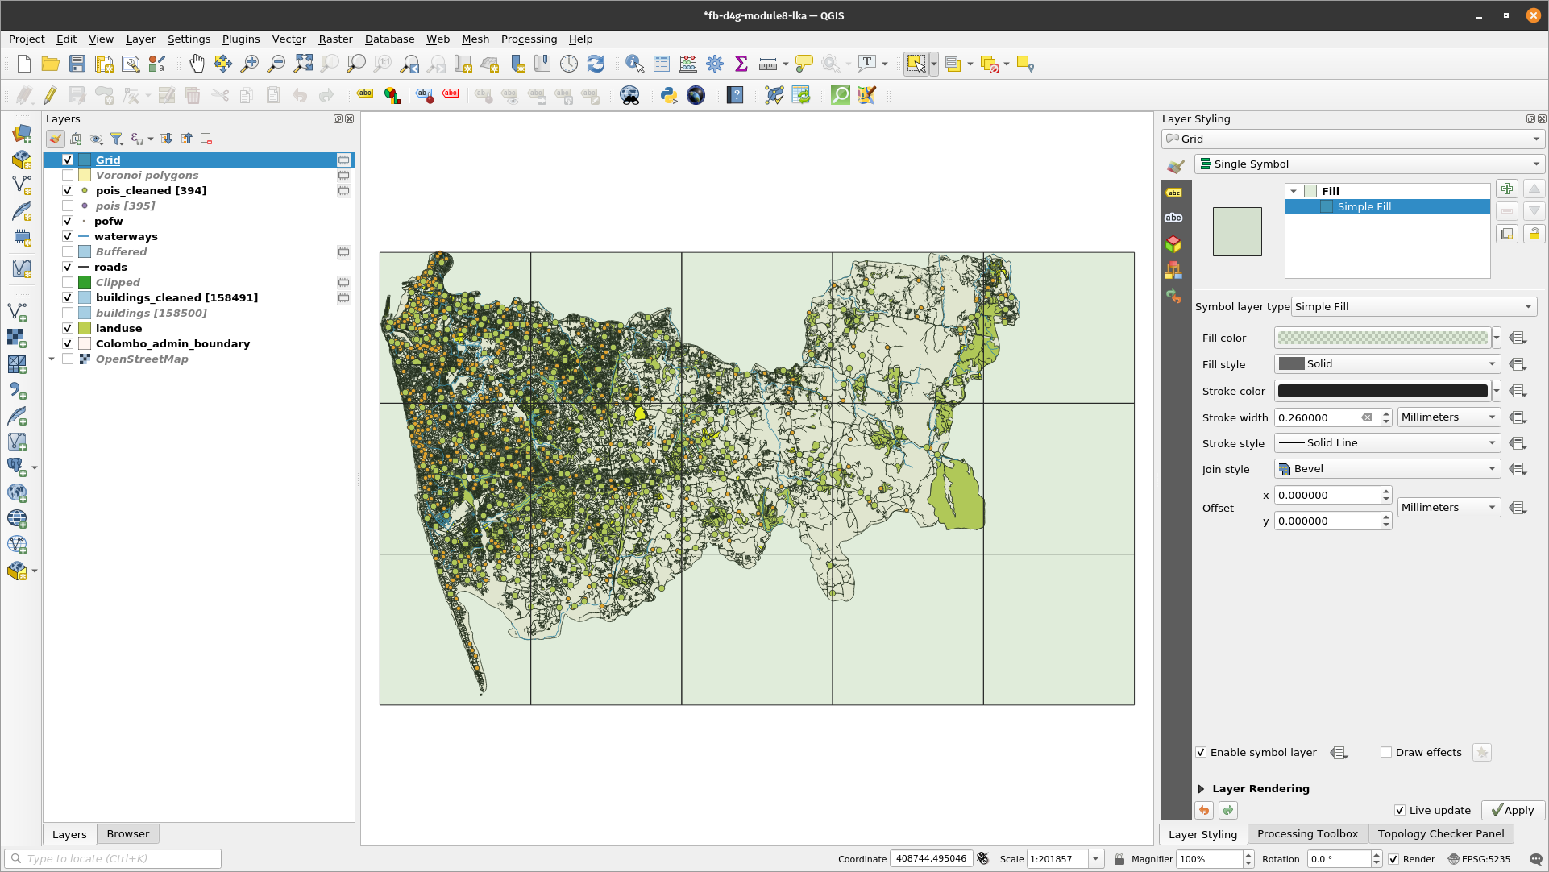Open messages log speech bubble

[x=1536, y=859]
